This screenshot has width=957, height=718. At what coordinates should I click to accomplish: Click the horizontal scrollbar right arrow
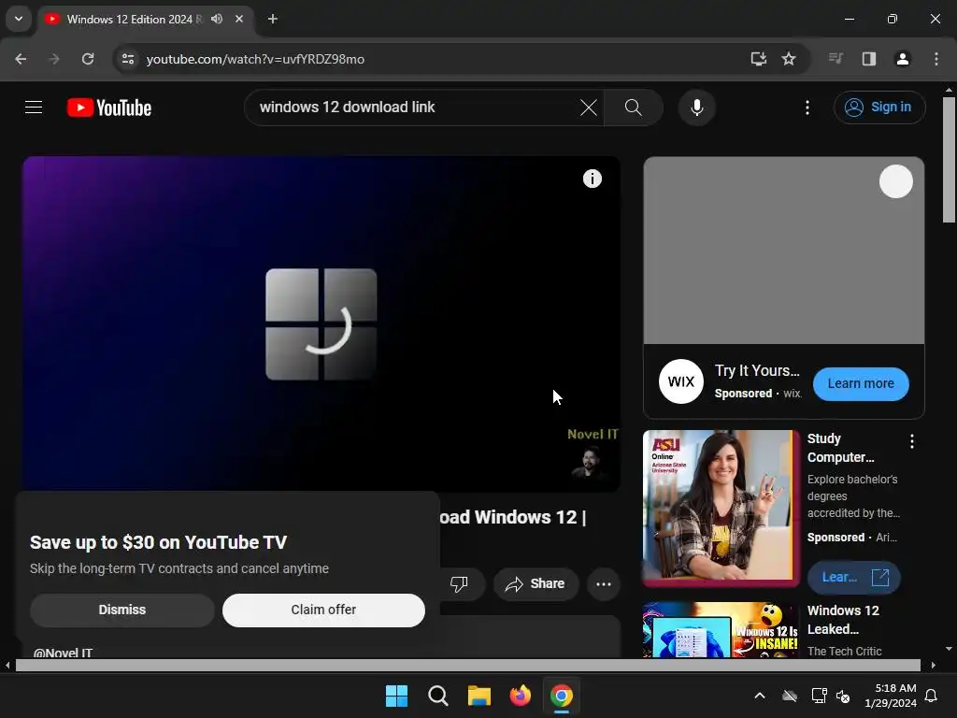(934, 665)
